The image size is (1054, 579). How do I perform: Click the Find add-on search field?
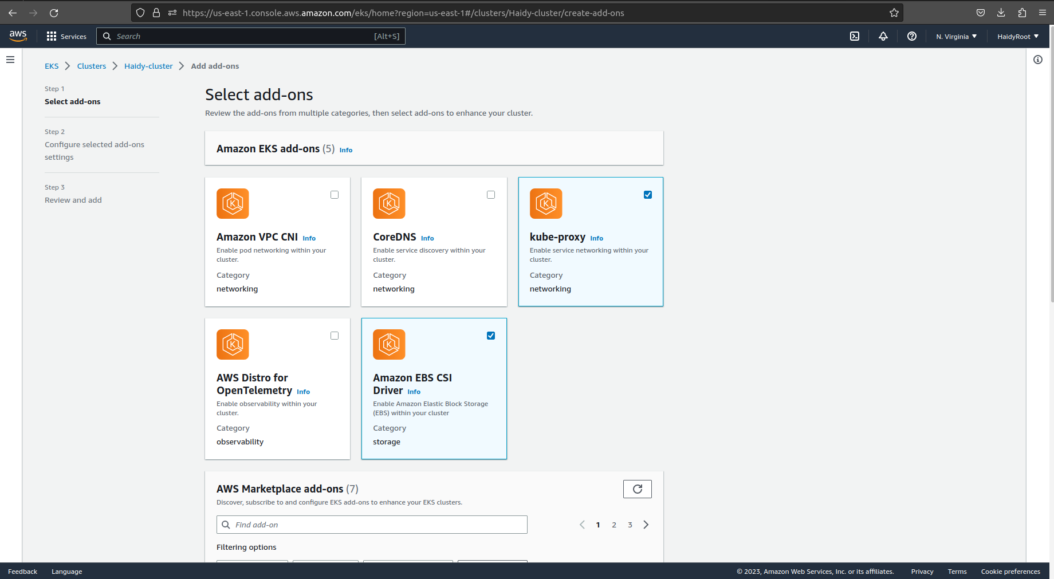pos(372,525)
